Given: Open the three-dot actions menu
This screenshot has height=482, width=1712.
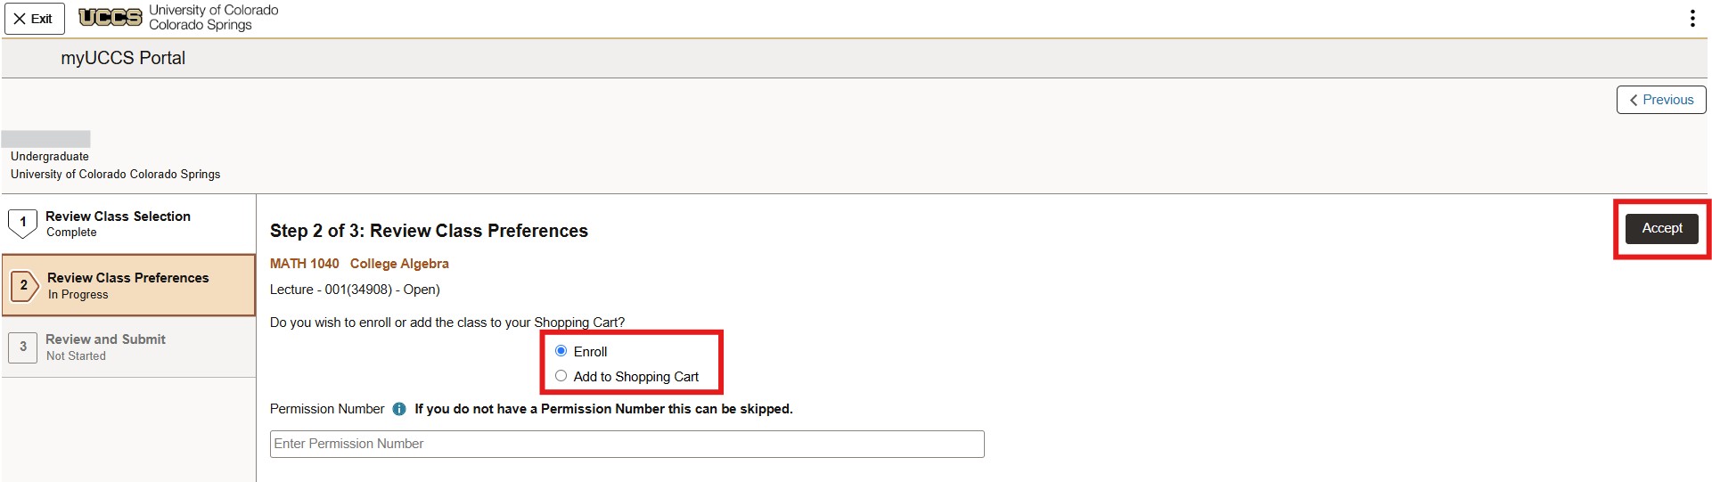Looking at the screenshot, I should coord(1692,19).
